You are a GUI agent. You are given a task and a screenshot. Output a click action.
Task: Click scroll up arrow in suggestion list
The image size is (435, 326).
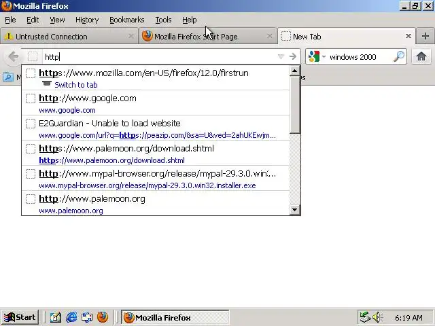[x=294, y=71]
